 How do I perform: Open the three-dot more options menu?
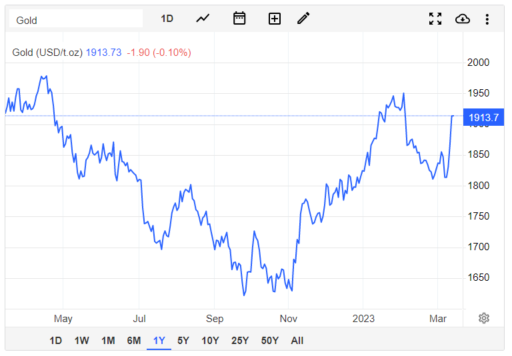click(487, 19)
